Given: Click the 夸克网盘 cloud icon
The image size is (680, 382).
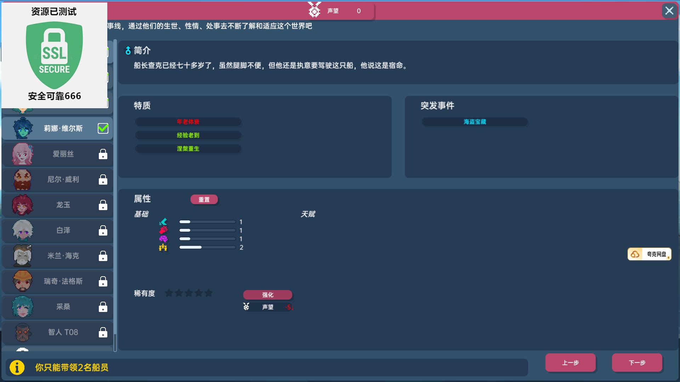Looking at the screenshot, I should 635,254.
